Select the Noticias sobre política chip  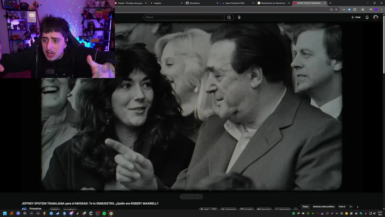(x=324, y=207)
